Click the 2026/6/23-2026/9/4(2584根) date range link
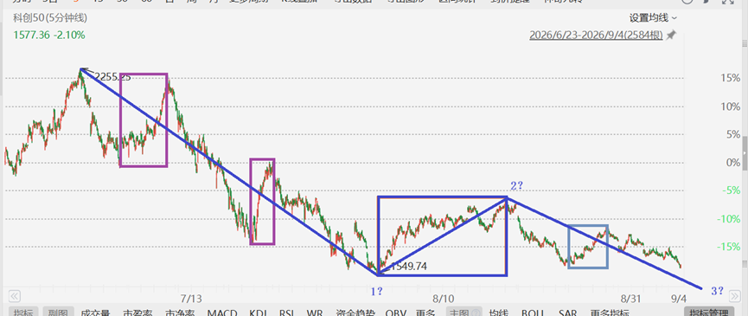 click(x=596, y=35)
